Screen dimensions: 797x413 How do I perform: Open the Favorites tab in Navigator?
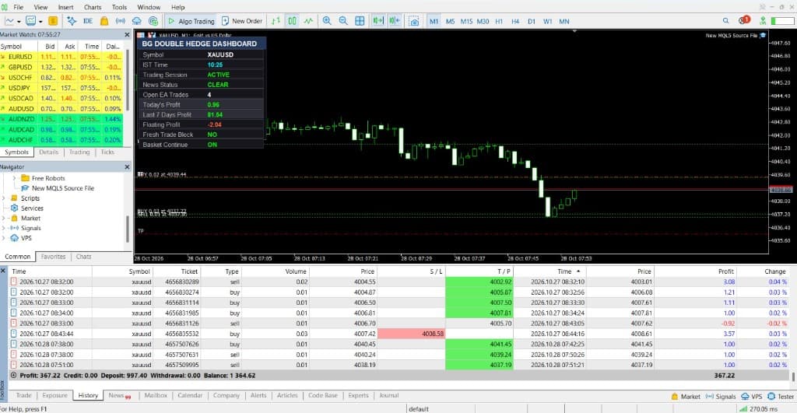click(x=54, y=257)
